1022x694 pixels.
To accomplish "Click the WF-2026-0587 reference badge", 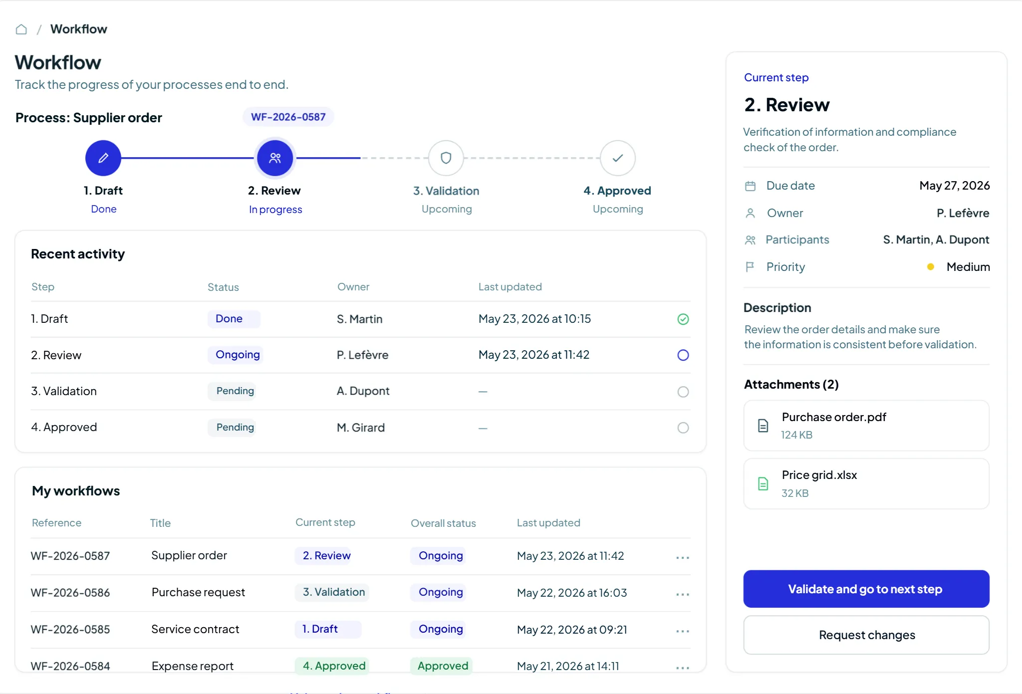I will 288,117.
